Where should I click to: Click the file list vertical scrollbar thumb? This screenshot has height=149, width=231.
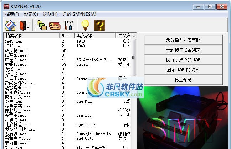point(133,58)
